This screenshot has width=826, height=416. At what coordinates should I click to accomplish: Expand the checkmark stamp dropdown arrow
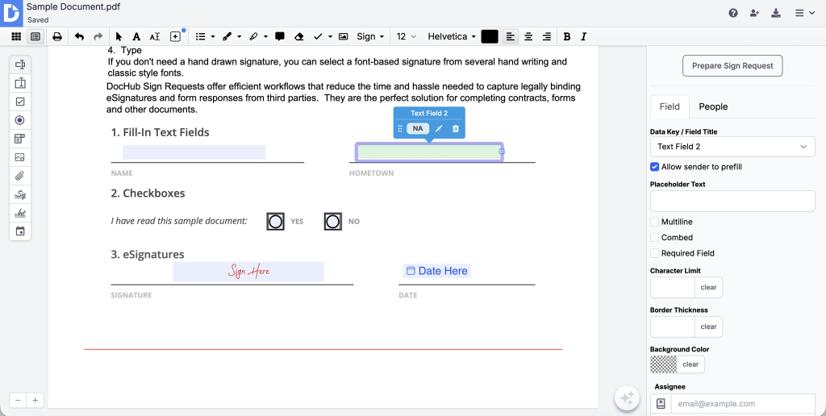pyautogui.click(x=330, y=37)
